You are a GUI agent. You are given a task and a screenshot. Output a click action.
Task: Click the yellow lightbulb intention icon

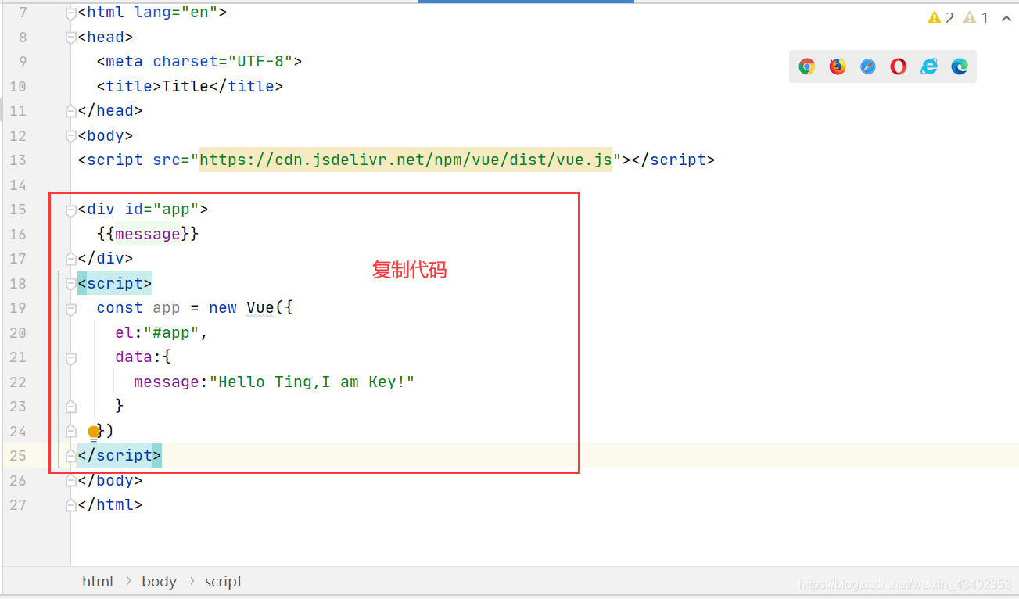94,432
